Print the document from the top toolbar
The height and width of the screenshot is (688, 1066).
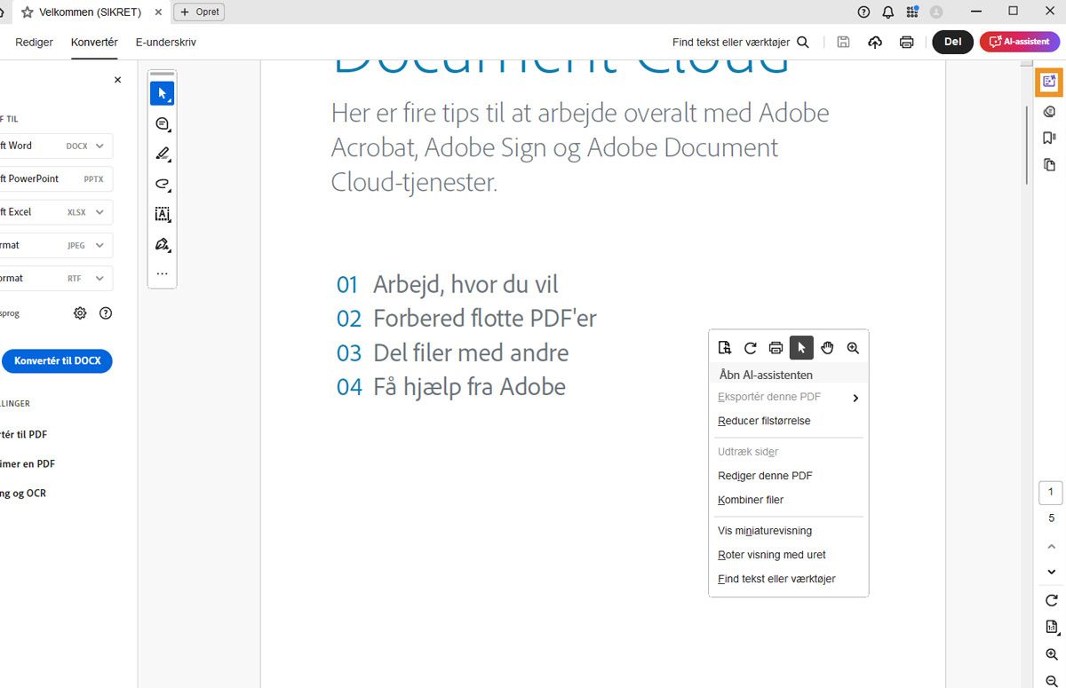tap(906, 42)
